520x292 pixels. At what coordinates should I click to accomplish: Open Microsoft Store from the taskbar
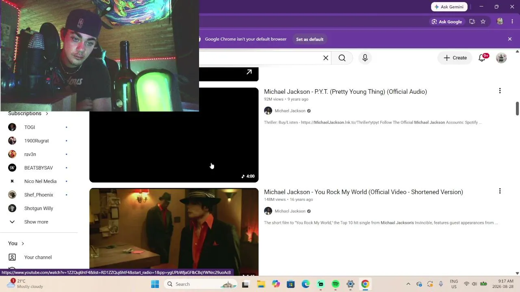tap(291, 284)
